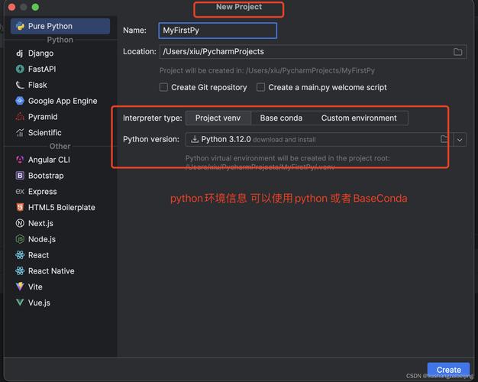
Task: Select Custom environment interpreter type
Action: (359, 118)
